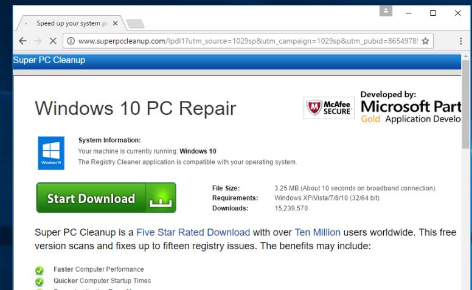The image size is (472, 290).
Task: Click the Microsoft Partner Gold logo
Action: 411,107
